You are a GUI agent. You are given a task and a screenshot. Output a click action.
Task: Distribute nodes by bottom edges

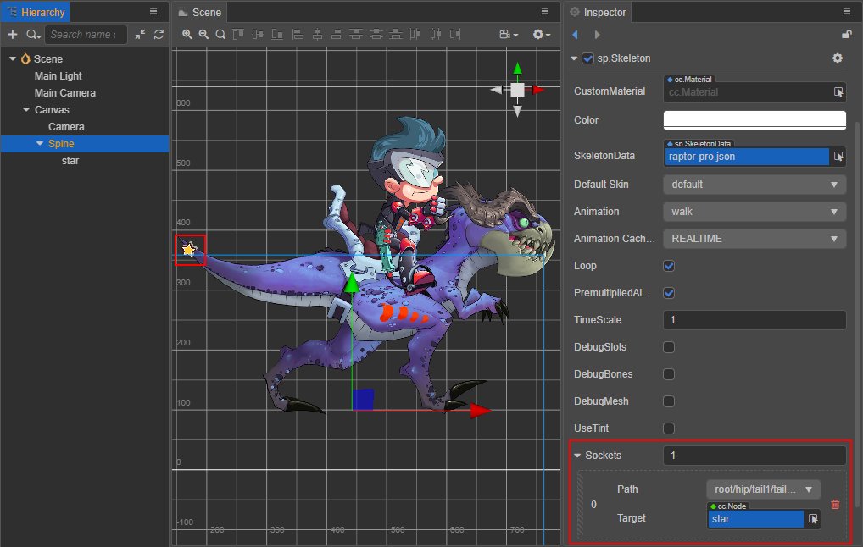tap(396, 34)
